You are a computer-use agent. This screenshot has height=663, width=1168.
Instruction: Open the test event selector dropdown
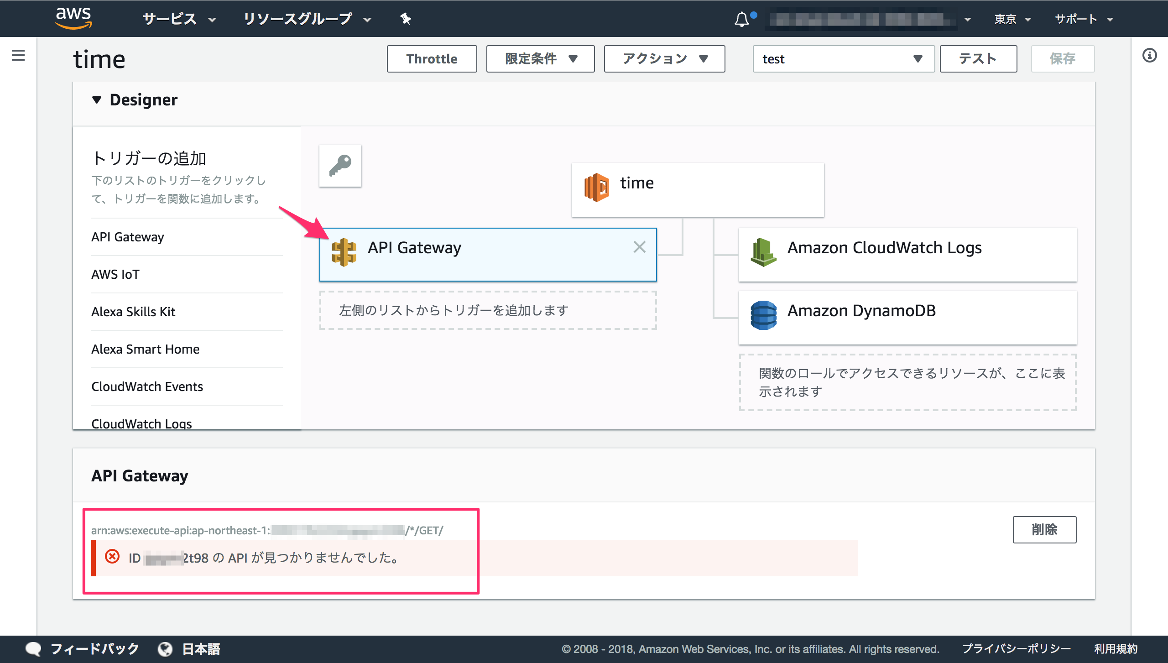click(843, 59)
